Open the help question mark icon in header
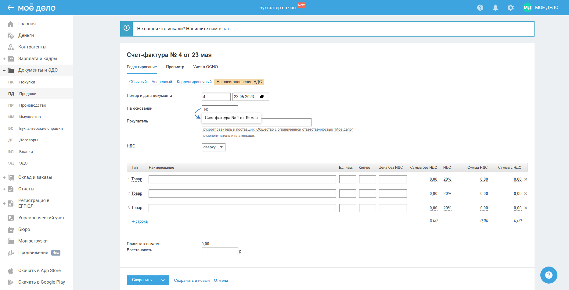This screenshot has height=290, width=569. point(480,8)
